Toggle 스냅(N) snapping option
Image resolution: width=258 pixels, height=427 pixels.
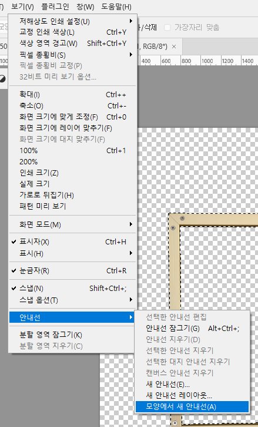tap(73, 288)
